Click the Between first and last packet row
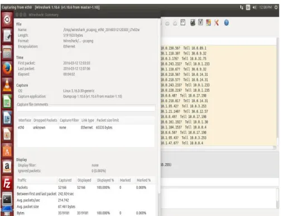 (x=85, y=194)
